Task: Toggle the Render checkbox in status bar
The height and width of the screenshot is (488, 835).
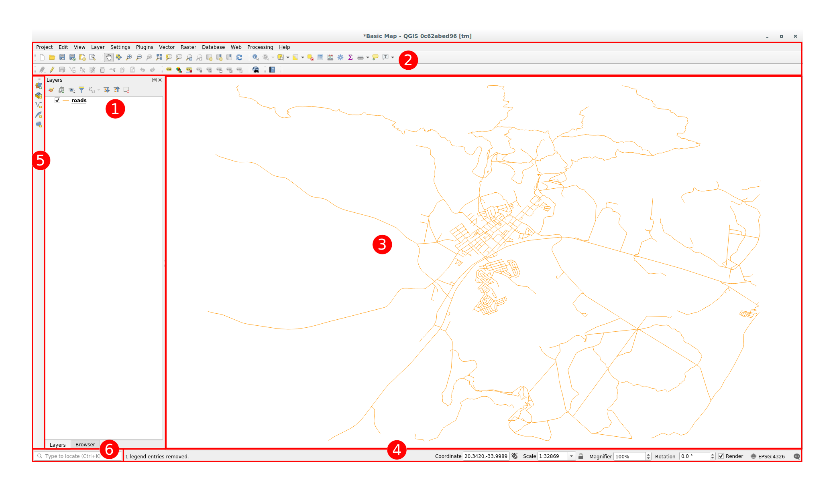Action: [x=721, y=456]
